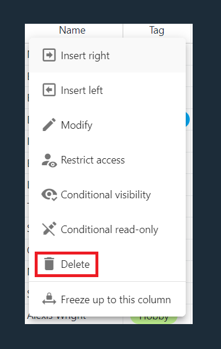Click the green Hobby tag
221x349 pixels.
tap(154, 319)
